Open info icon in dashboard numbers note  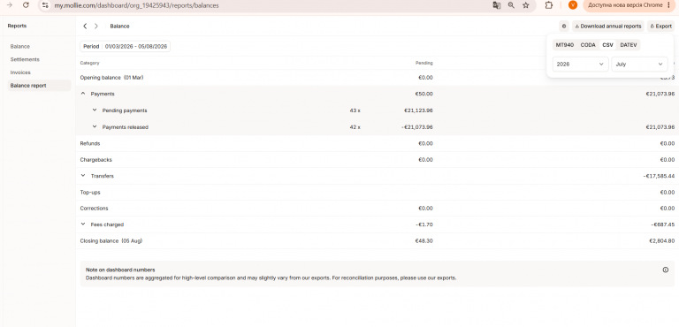click(x=666, y=270)
